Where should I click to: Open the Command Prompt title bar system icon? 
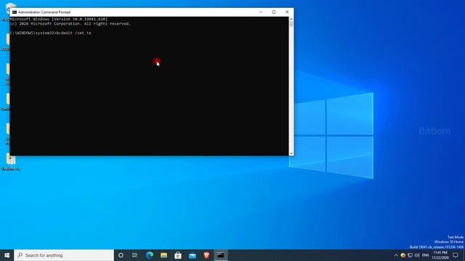(x=15, y=12)
